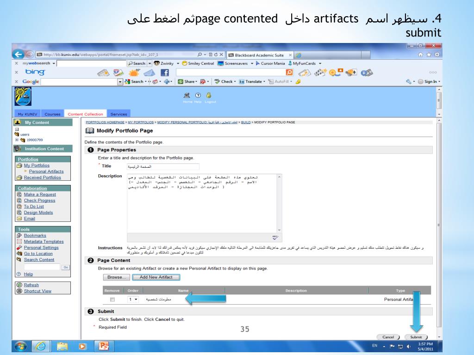The width and height of the screenshot is (474, 355).
Task: Open the mywebsearch dropdown arrow
Action: pos(54,63)
